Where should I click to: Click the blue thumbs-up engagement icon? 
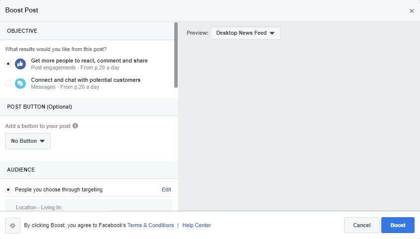click(20, 63)
